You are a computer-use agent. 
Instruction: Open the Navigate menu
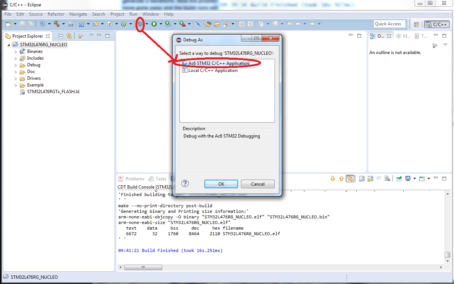point(78,14)
